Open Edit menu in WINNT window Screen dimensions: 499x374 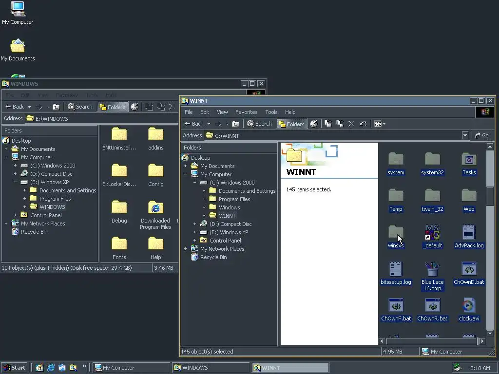tap(205, 112)
